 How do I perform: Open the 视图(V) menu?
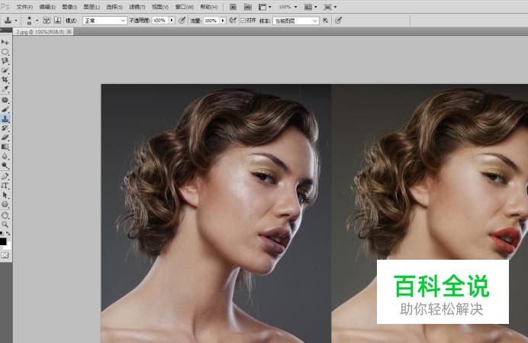pos(160,7)
